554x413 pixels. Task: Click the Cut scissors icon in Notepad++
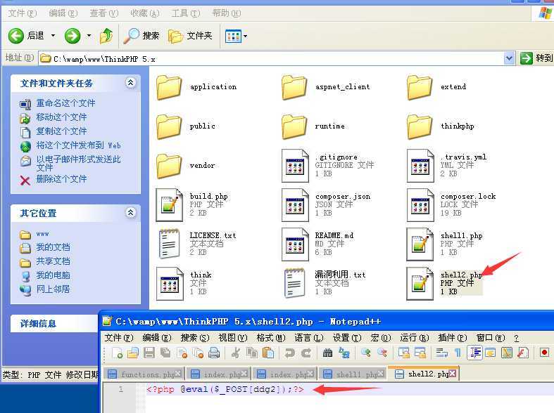click(236, 353)
